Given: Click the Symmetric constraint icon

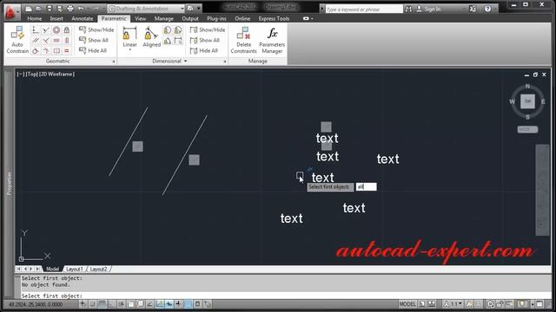Looking at the screenshot, I should coord(56,51).
